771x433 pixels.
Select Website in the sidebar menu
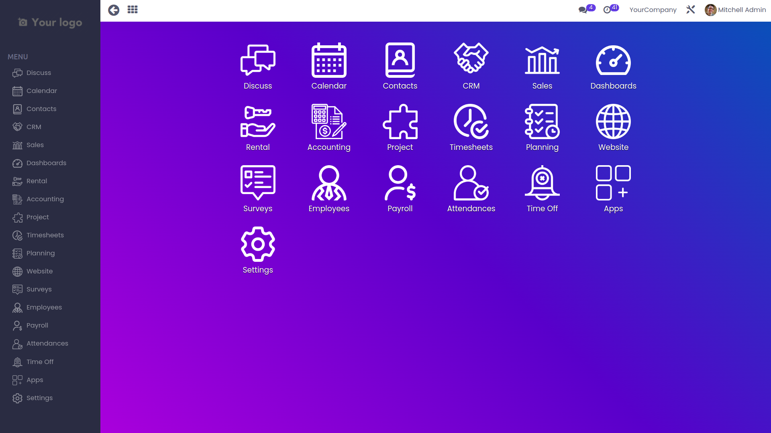(39, 271)
